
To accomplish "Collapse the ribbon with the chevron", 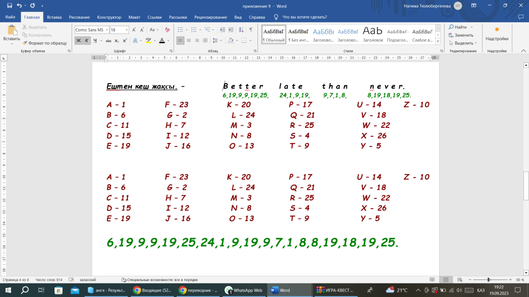I will click(523, 51).
